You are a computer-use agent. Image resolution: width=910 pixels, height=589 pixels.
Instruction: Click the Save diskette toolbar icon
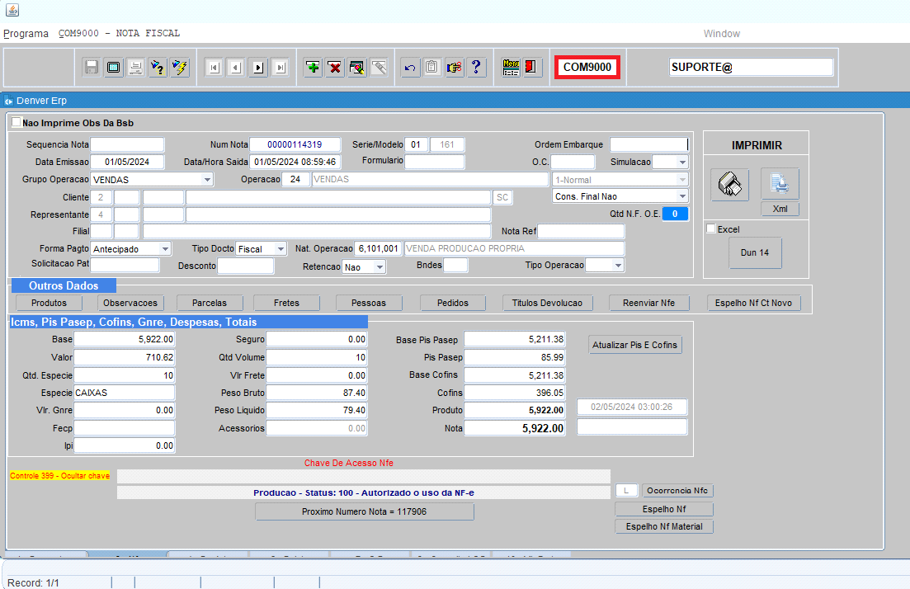[91, 68]
